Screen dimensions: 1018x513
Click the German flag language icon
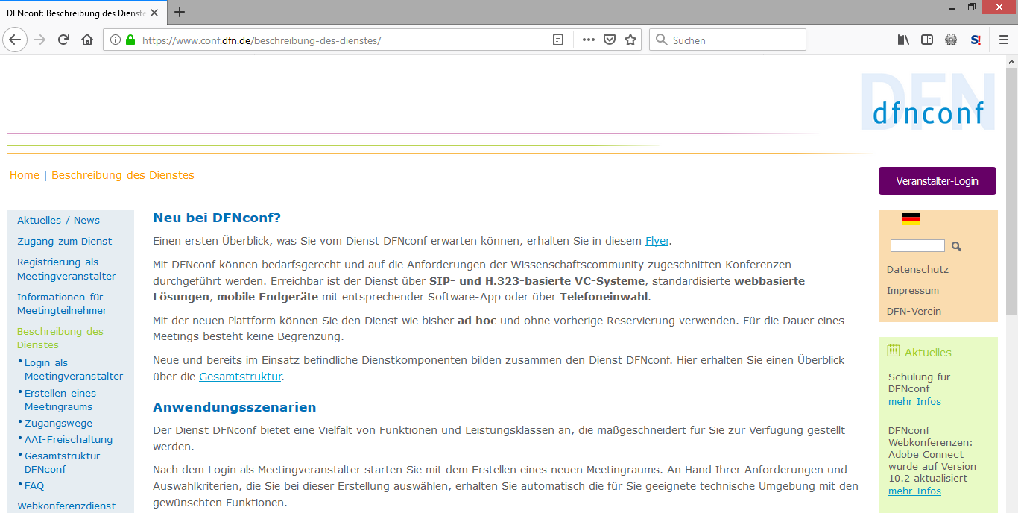click(x=910, y=219)
